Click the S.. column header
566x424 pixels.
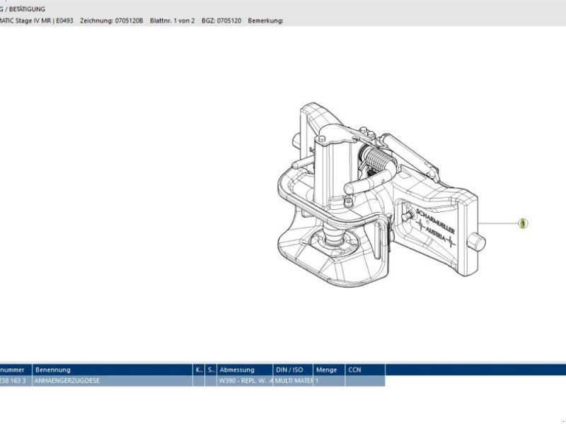coord(211,370)
